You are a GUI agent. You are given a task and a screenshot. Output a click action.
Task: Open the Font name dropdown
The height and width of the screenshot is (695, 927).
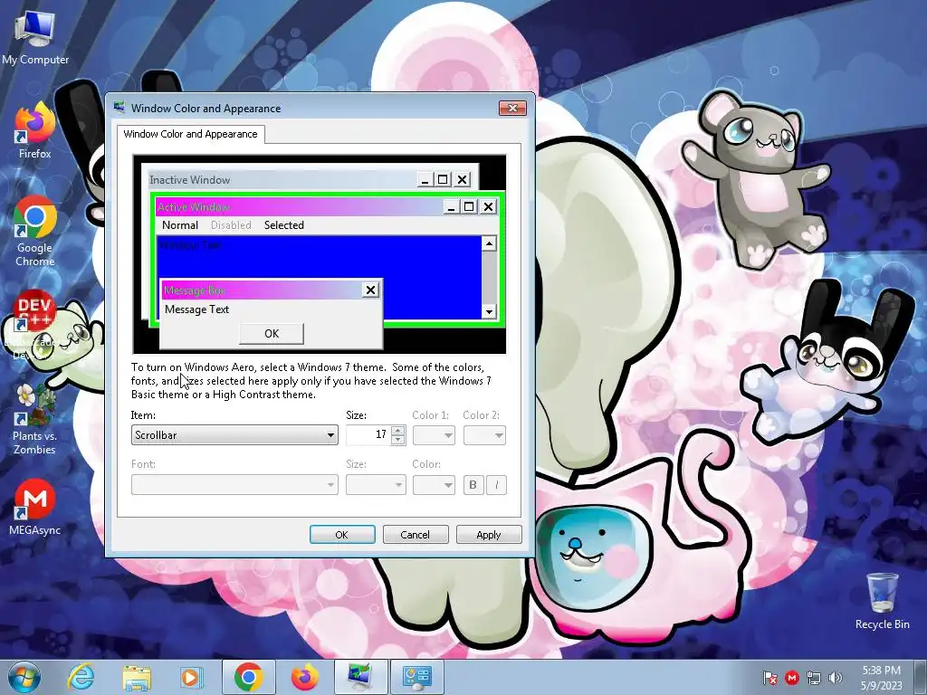pyautogui.click(x=234, y=485)
